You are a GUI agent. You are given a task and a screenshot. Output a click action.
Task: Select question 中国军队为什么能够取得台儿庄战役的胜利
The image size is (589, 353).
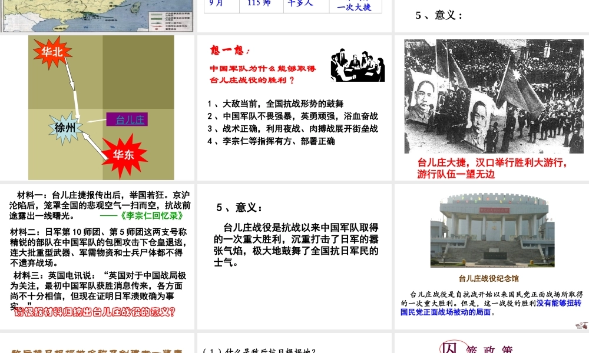click(x=263, y=74)
